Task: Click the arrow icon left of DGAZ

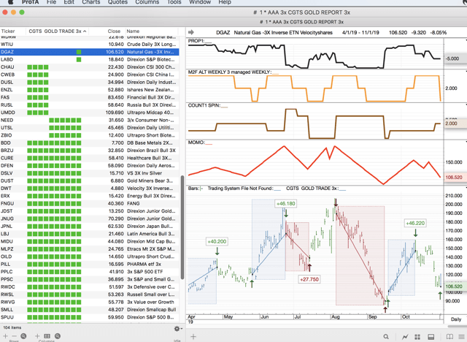Action: [191, 32]
